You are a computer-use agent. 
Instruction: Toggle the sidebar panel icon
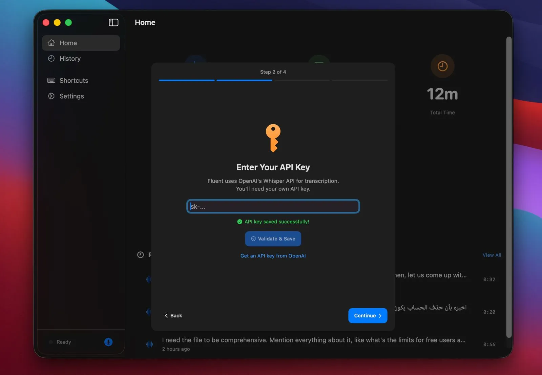coord(113,22)
